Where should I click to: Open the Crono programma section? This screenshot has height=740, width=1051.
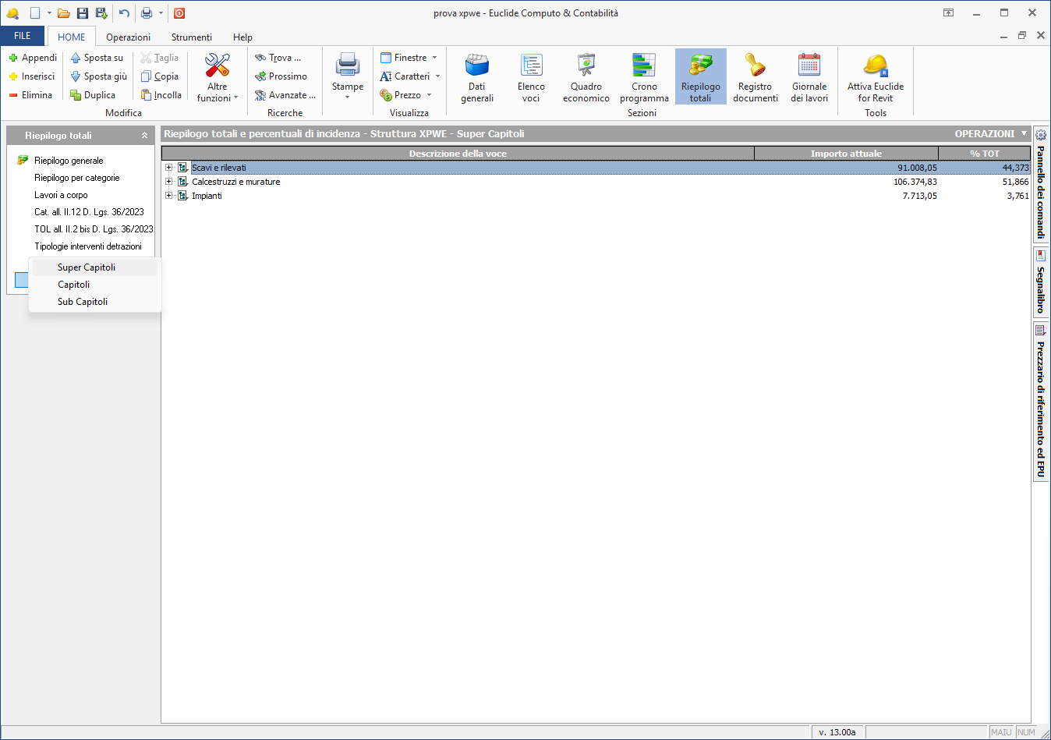[644, 76]
